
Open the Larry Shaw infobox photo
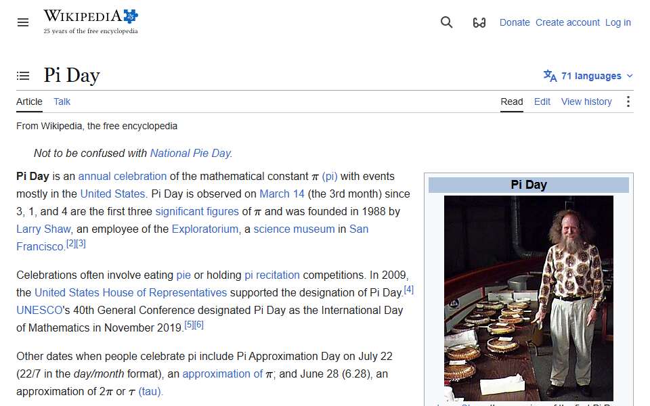pos(529,298)
